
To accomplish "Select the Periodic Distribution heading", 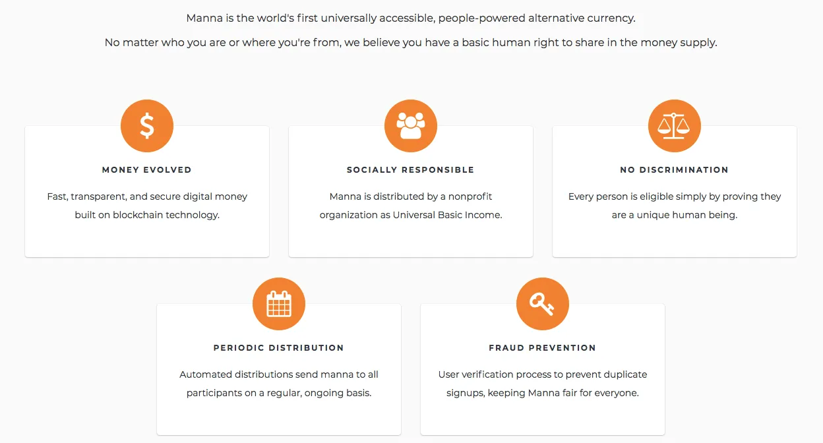I will pyautogui.click(x=279, y=348).
